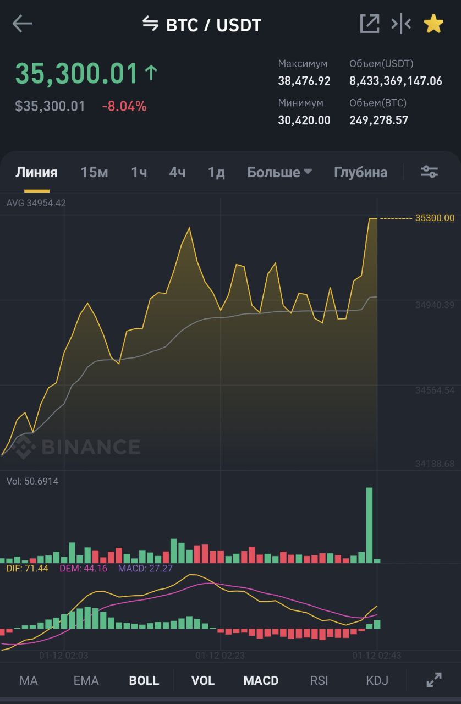
Task: Tap the $35,300.01 USD price
Action: click(50, 106)
